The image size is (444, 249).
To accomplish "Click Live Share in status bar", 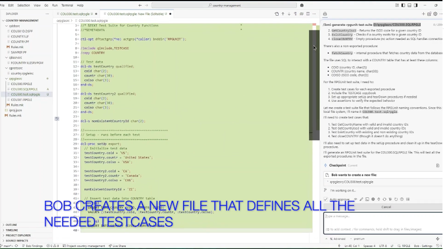I will [x=117, y=246].
